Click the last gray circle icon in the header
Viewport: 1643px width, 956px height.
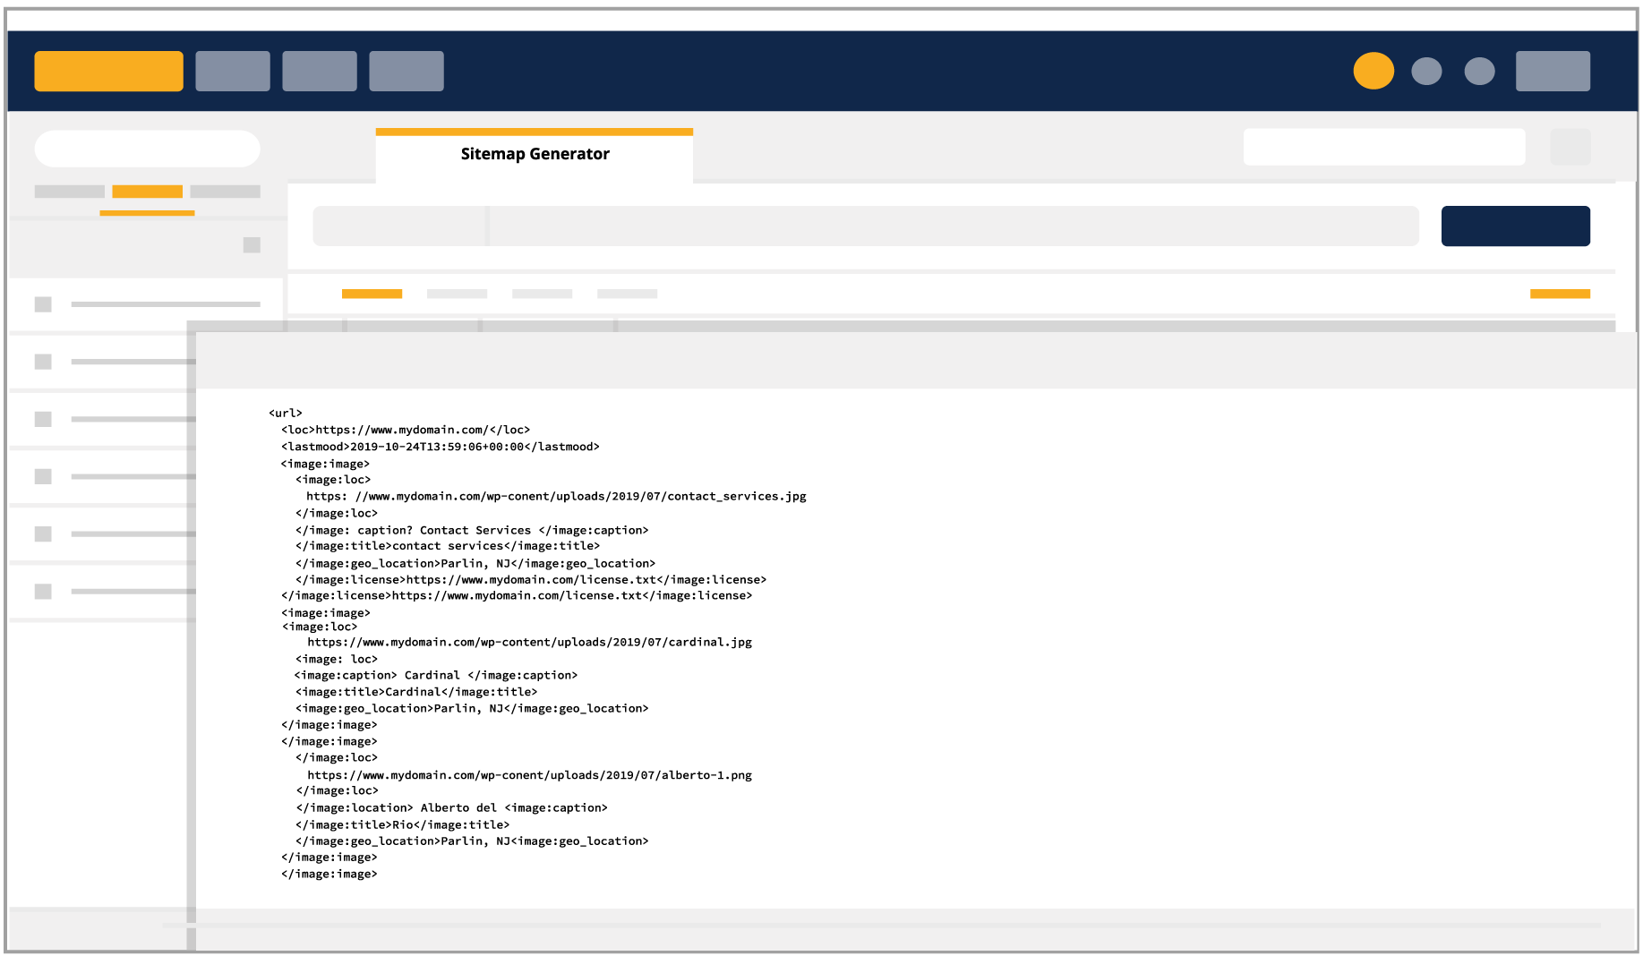coord(1479,72)
